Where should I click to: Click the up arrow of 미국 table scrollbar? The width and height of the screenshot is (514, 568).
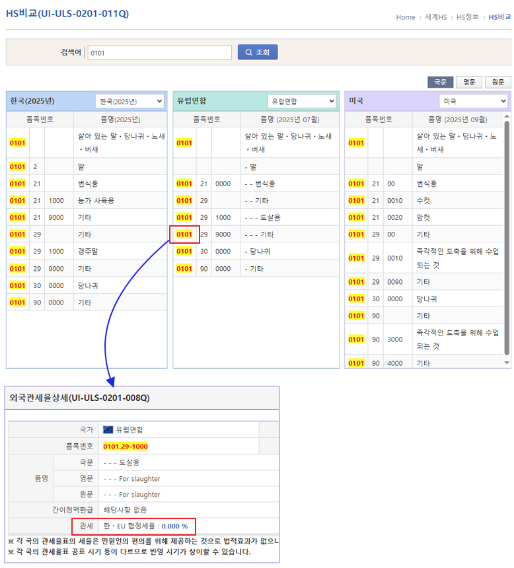pyautogui.click(x=507, y=116)
